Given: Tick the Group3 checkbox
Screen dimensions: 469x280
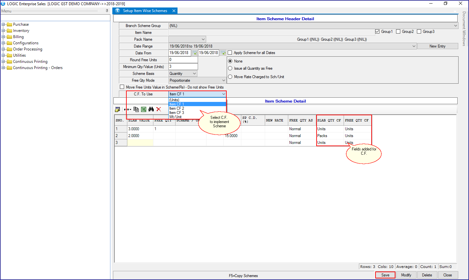Looking at the screenshot, I should [x=419, y=32].
